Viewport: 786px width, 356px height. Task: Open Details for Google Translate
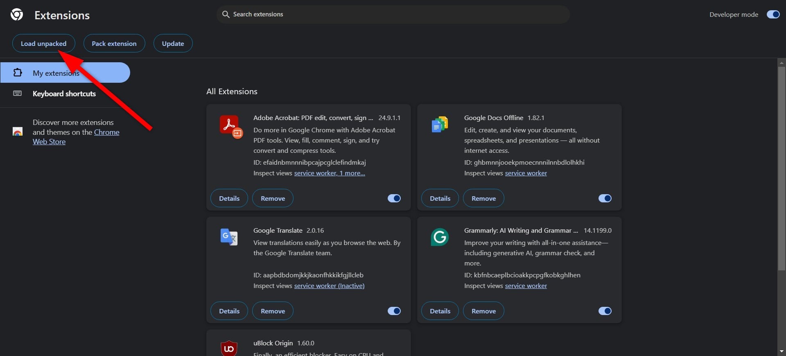(x=229, y=311)
